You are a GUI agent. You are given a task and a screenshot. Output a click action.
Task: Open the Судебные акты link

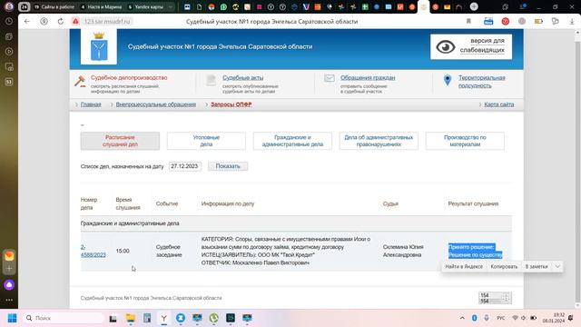tap(242, 78)
